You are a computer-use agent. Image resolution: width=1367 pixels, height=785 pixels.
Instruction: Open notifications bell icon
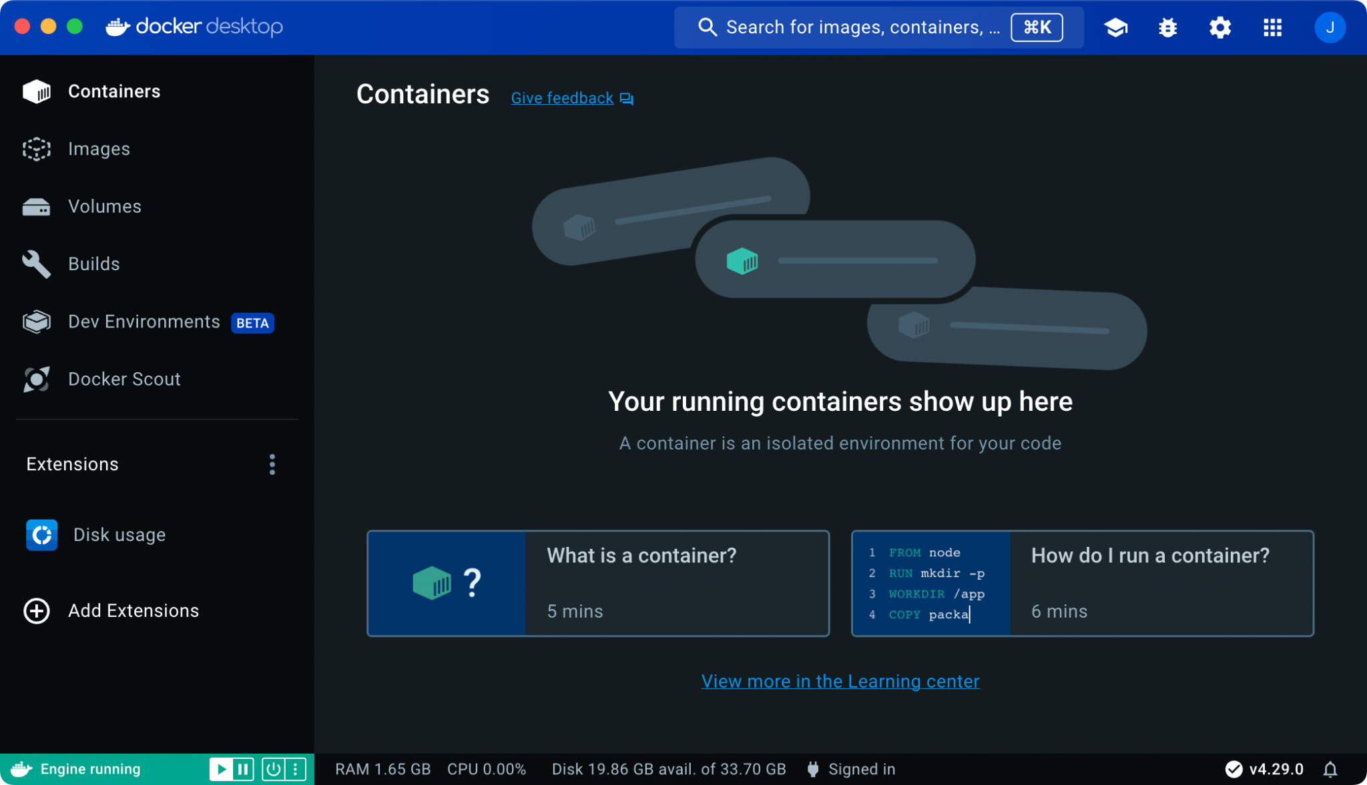1330,770
